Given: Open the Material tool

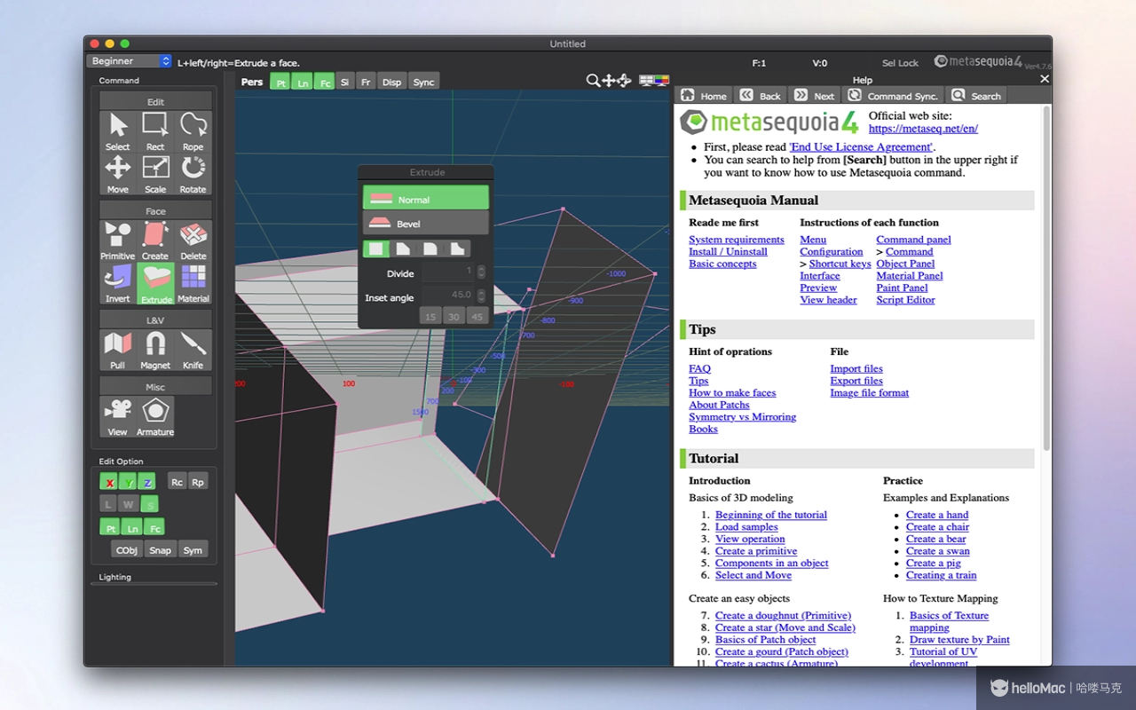Looking at the screenshot, I should coord(193,284).
